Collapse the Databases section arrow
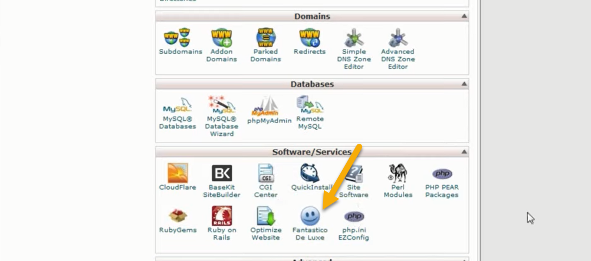The height and width of the screenshot is (261, 591). point(464,84)
